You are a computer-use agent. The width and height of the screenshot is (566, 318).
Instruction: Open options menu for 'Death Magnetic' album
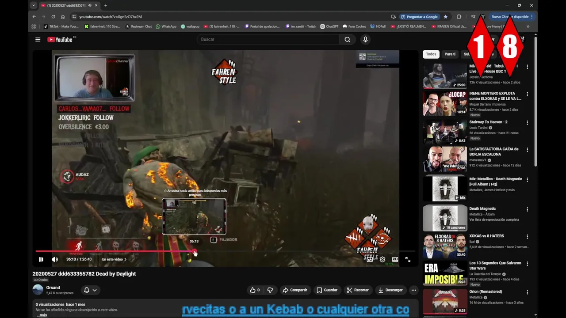pyautogui.click(x=527, y=210)
